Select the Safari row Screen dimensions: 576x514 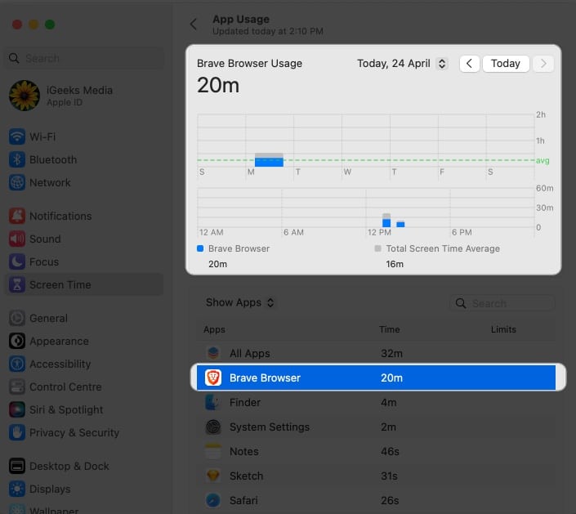click(376, 500)
